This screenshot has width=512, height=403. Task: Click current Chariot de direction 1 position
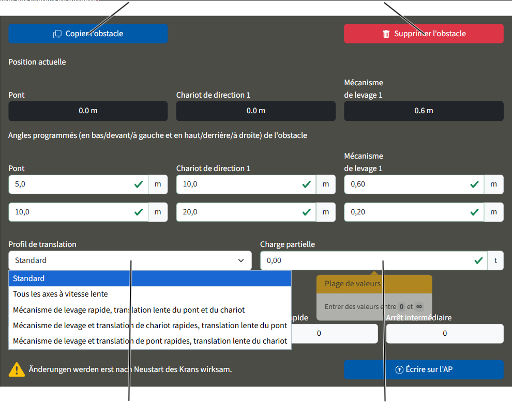(255, 111)
